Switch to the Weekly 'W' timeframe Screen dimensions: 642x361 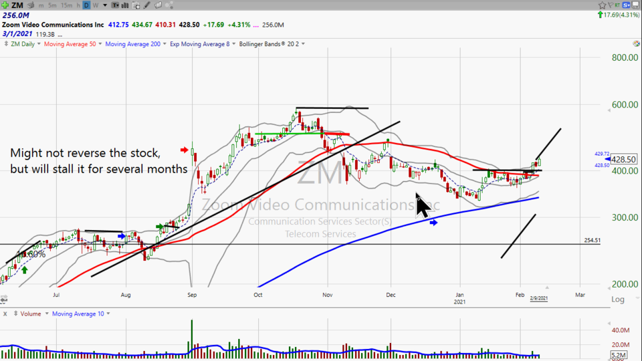(96, 5)
